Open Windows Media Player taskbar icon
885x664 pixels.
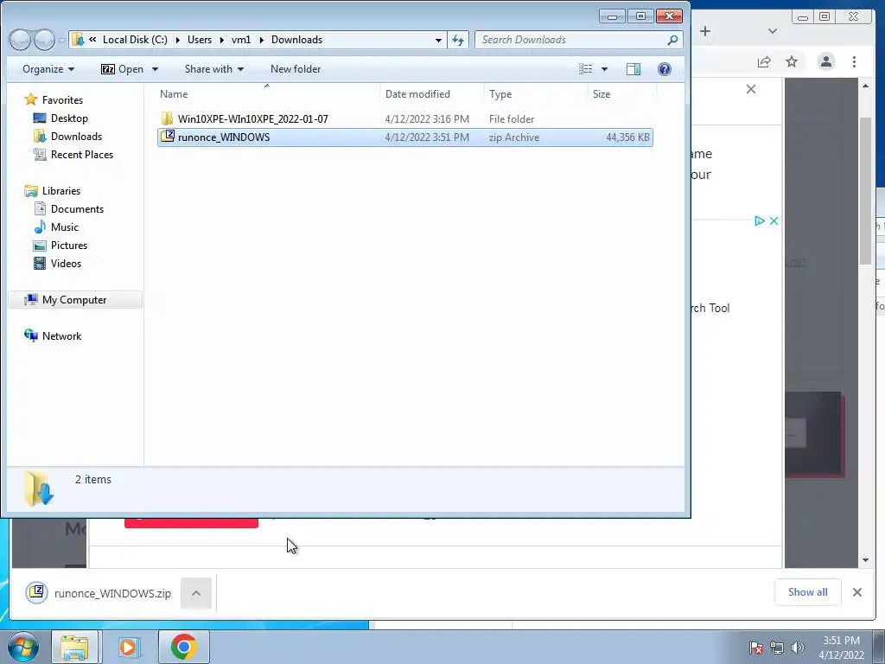(x=128, y=647)
